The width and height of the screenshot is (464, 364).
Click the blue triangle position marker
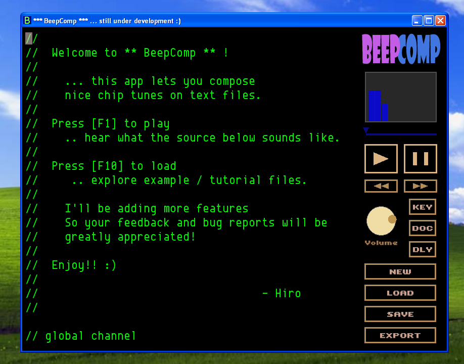click(366, 130)
